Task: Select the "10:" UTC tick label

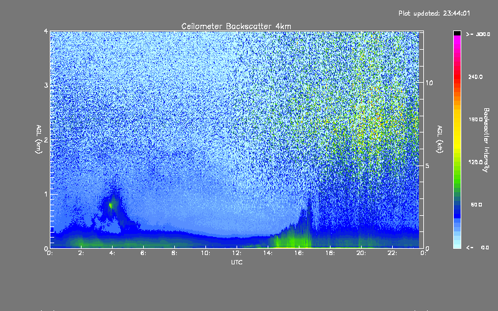Action: click(x=205, y=253)
